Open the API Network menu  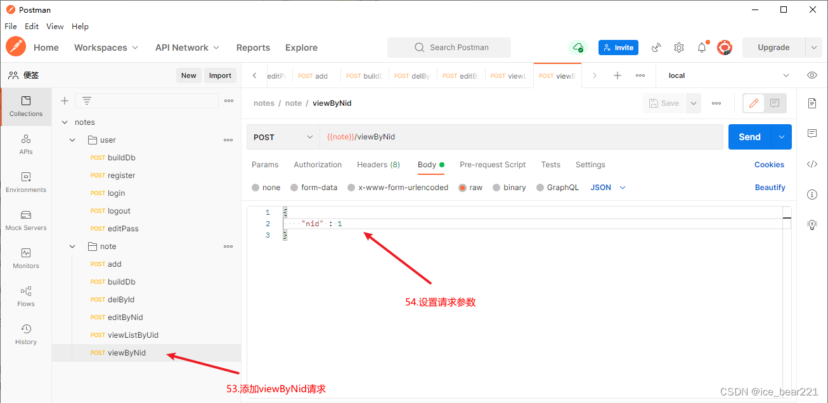tap(187, 48)
